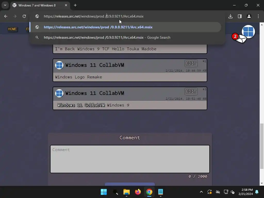Image resolution: width=264 pixels, height=198 pixels.
Task: Open the notification bell icon
Action: coord(257,192)
